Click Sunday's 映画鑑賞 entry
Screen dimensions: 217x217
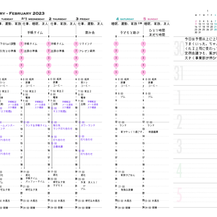[x=153, y=132]
